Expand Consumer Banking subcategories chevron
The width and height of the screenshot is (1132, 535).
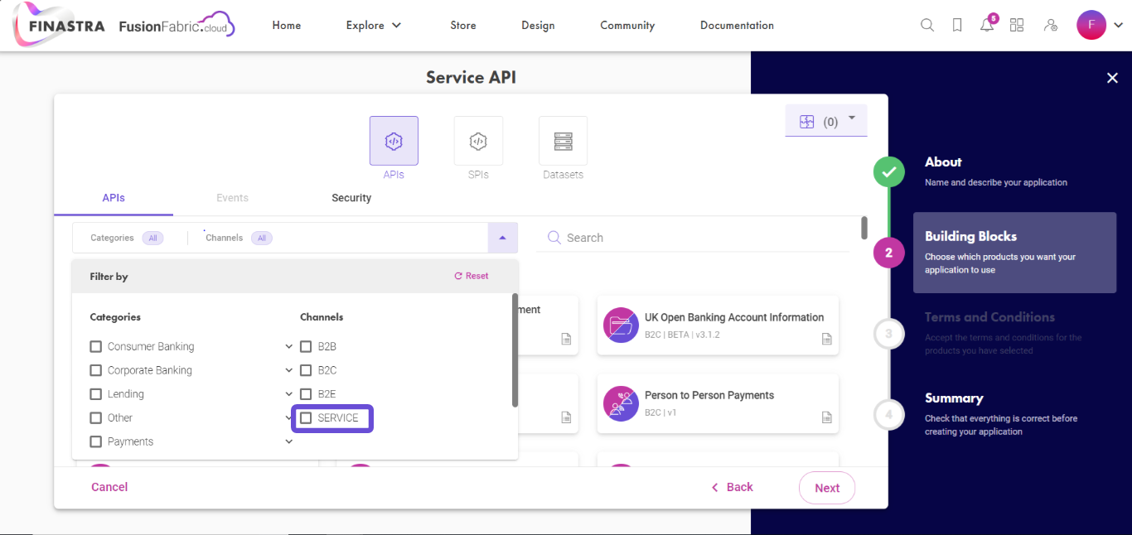(288, 346)
